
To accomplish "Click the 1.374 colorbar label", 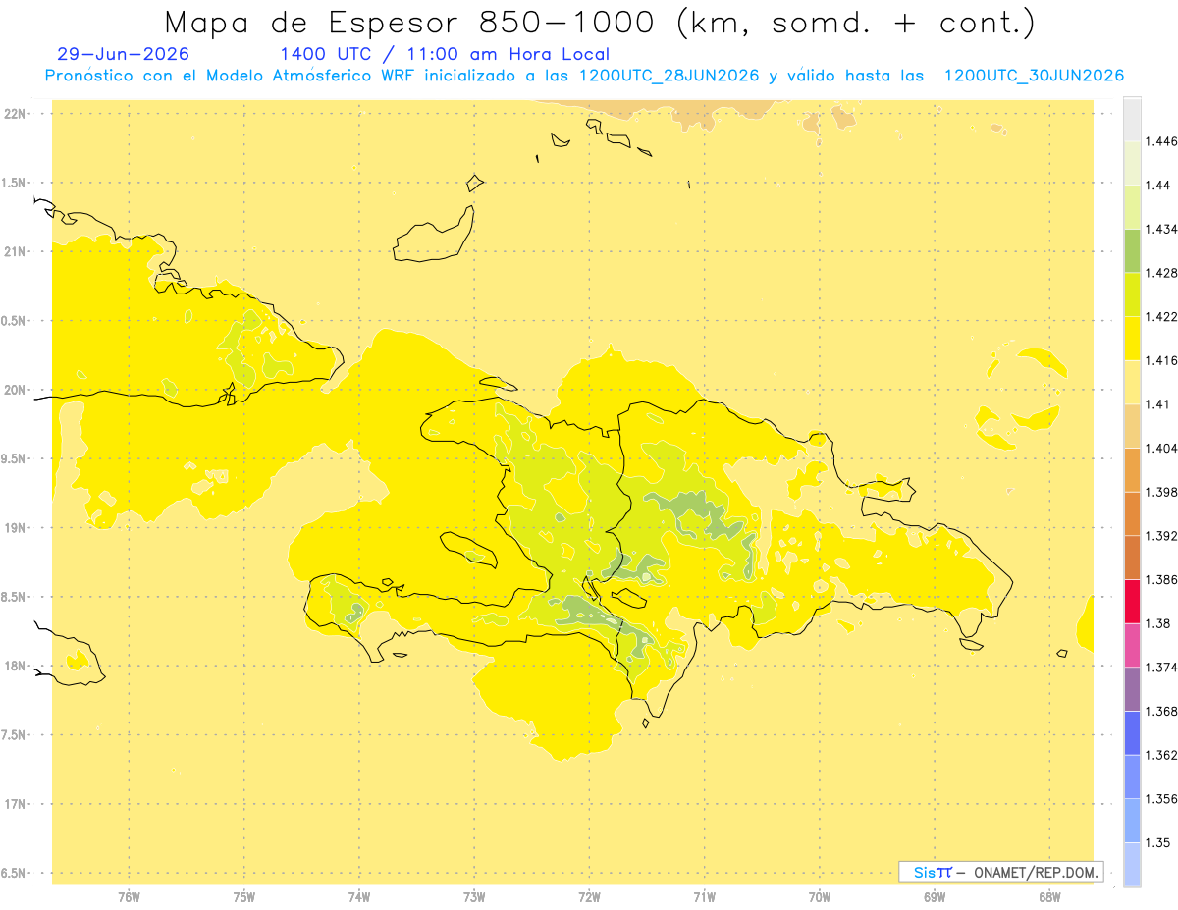I will pyautogui.click(x=1160, y=668).
